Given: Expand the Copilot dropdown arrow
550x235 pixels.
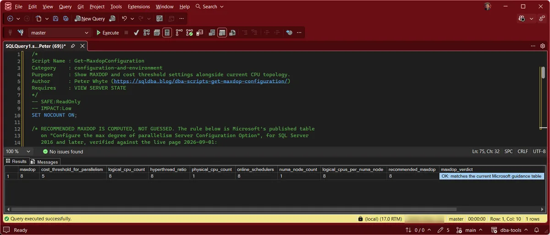Looking at the screenshot, I should 532,19.
